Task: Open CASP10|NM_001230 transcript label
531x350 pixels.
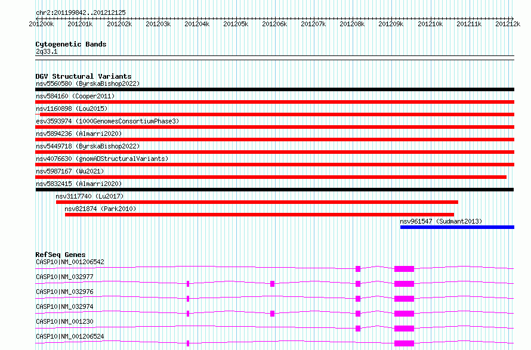Action: (64, 321)
